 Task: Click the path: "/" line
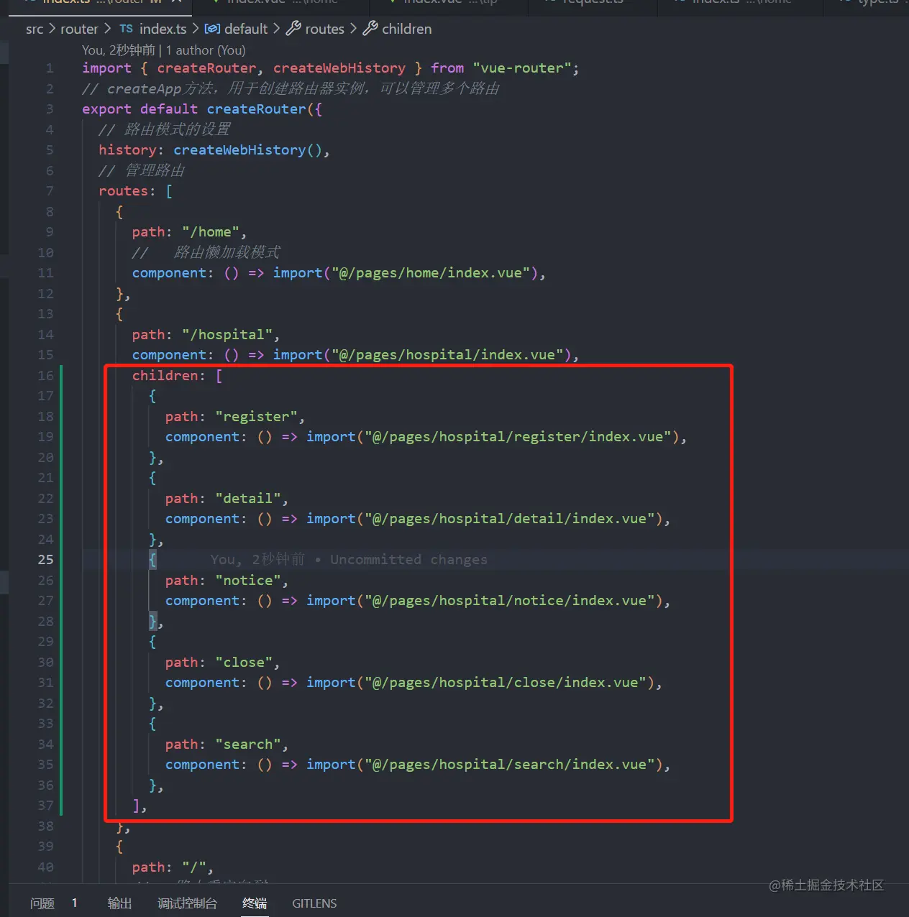click(173, 867)
